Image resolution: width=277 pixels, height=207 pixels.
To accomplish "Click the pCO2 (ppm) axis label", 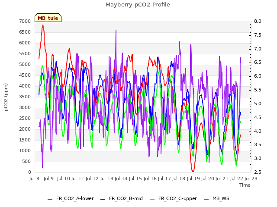I will point(6,97).
